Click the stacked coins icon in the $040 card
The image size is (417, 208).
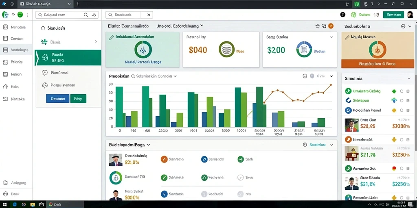pos(226,49)
